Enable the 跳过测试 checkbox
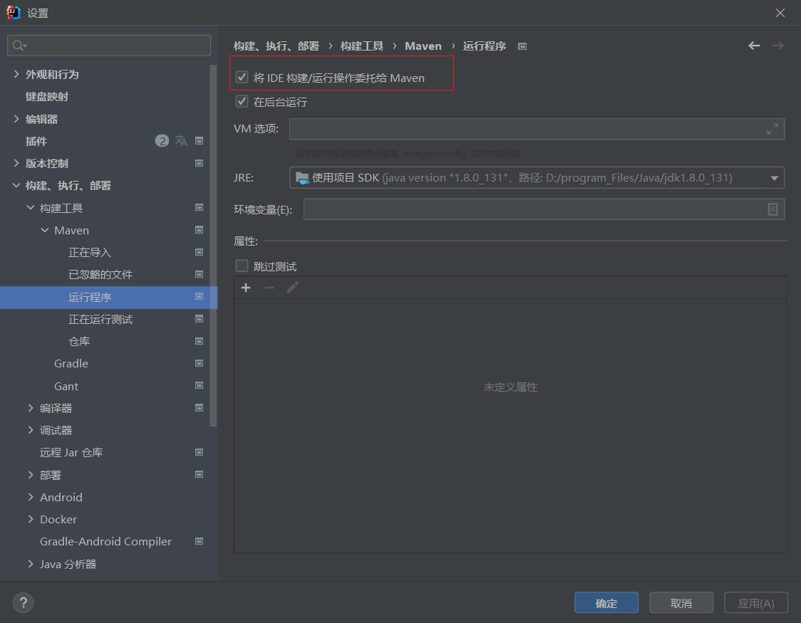 (x=242, y=266)
